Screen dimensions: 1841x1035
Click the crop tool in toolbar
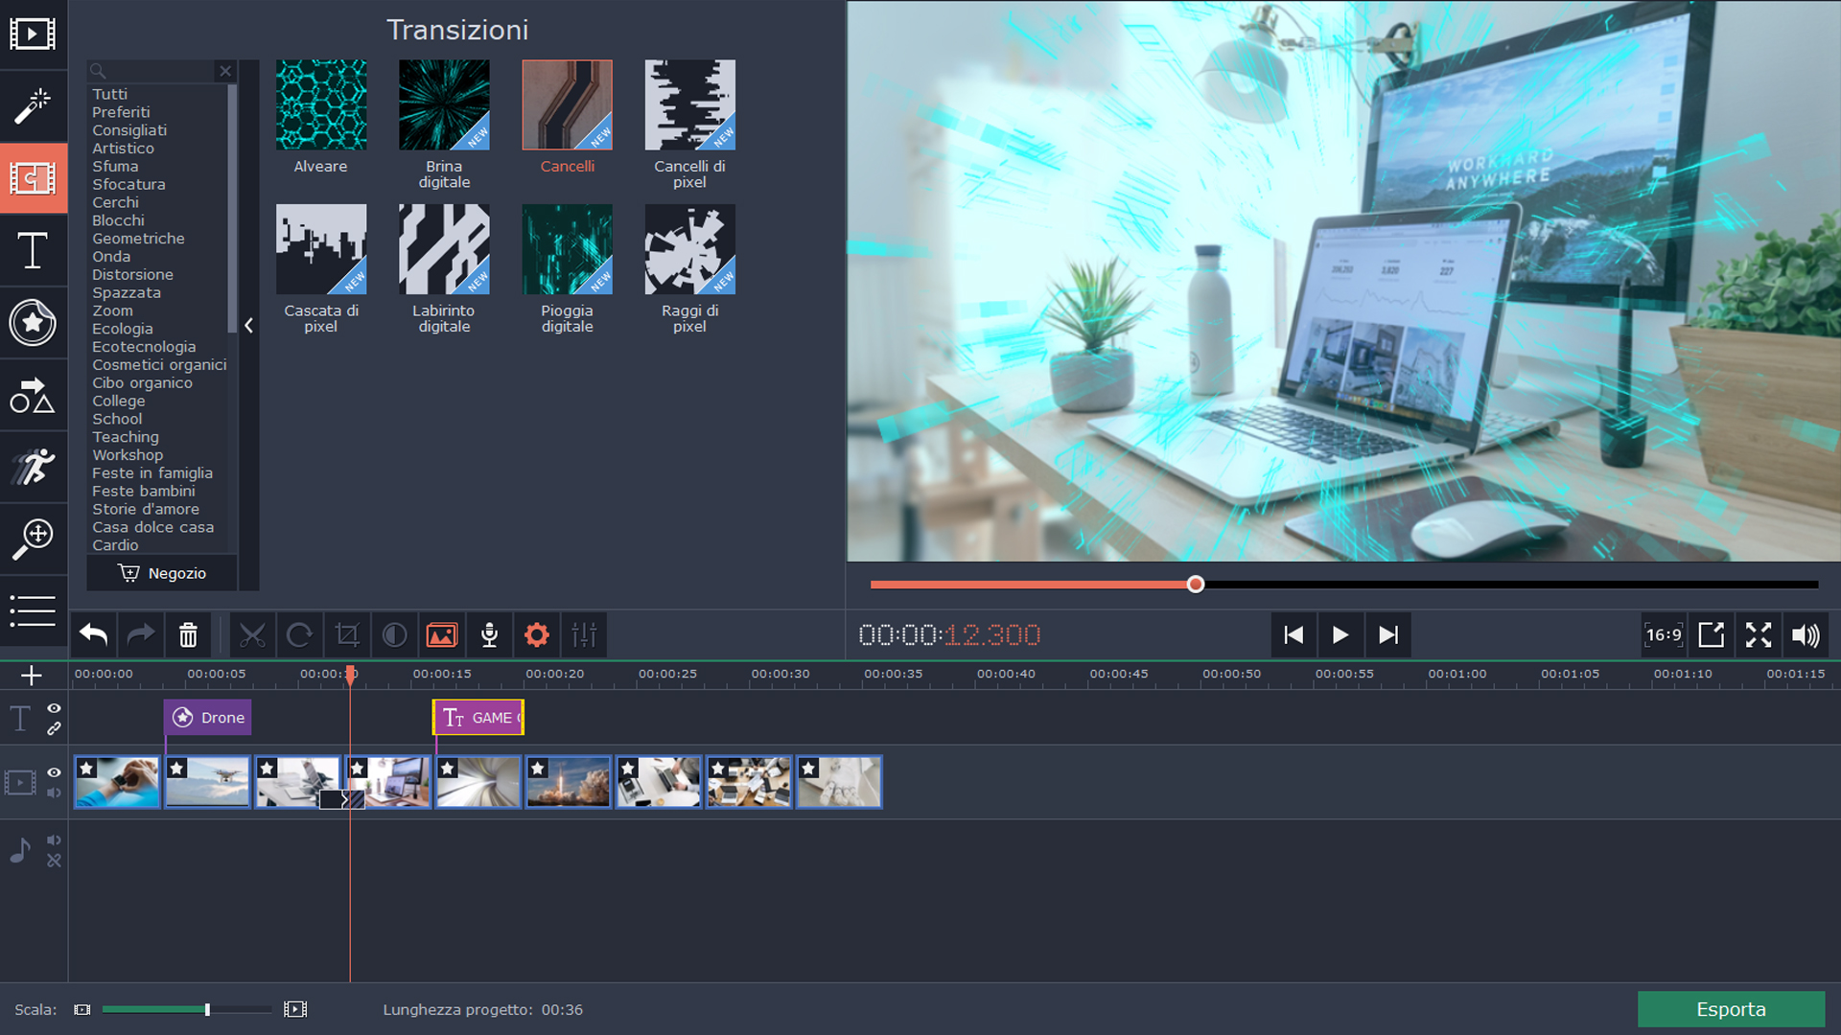[x=347, y=634]
